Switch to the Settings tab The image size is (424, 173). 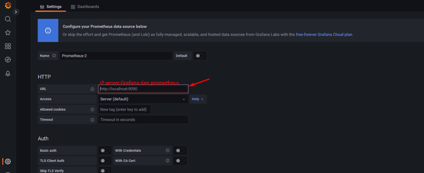pos(51,7)
